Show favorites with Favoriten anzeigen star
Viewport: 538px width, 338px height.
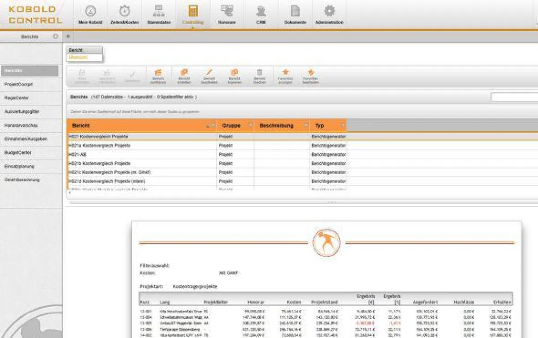coord(285,76)
